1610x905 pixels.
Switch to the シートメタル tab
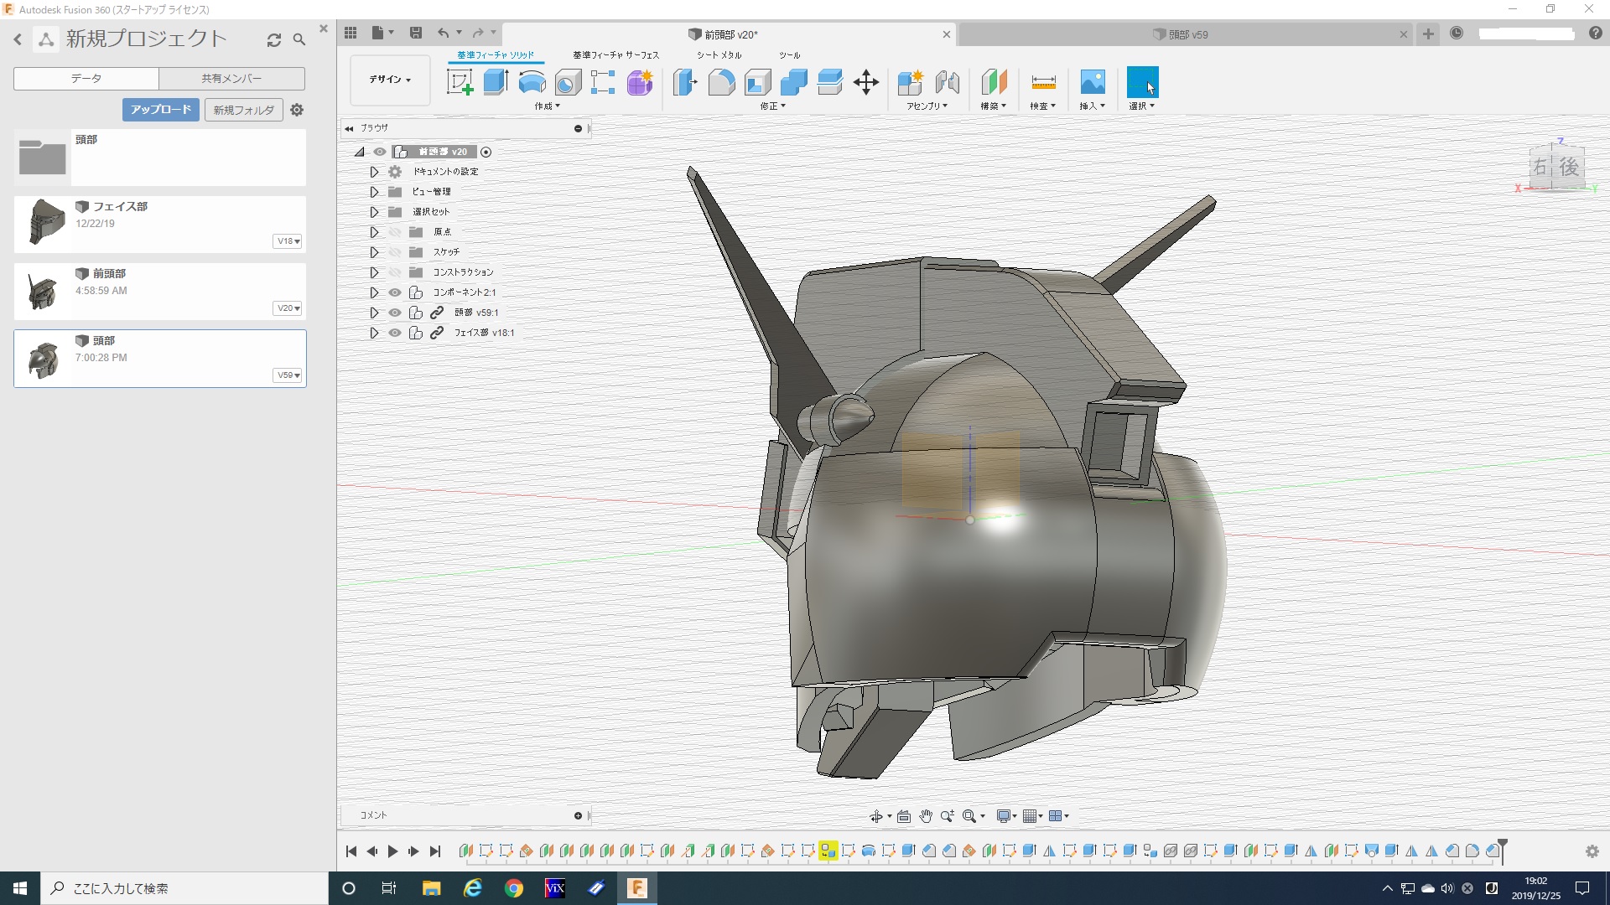[x=719, y=55]
